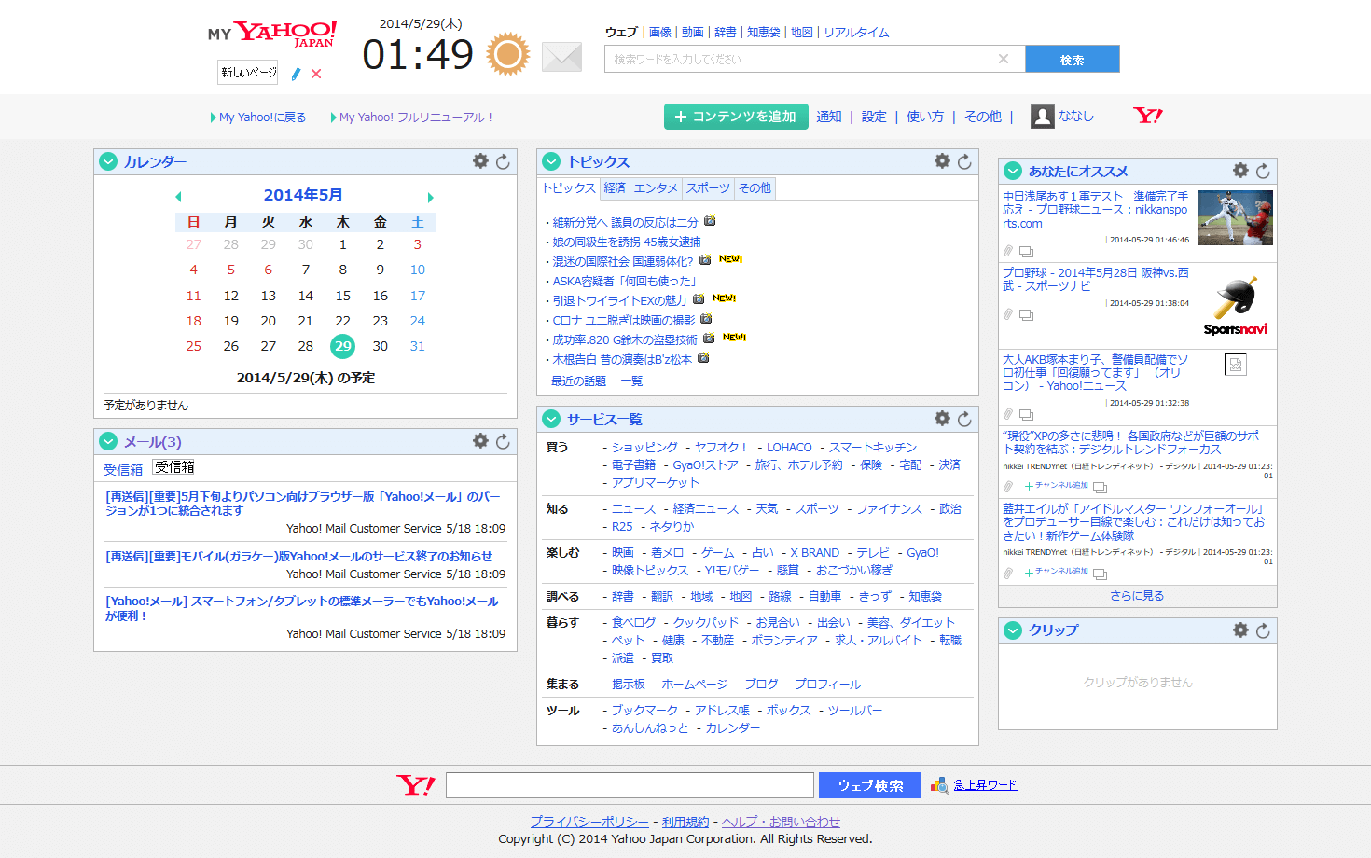The image size is (1371, 858).
Task: Switch to エンタメ topics tab
Action: pyautogui.click(x=656, y=188)
